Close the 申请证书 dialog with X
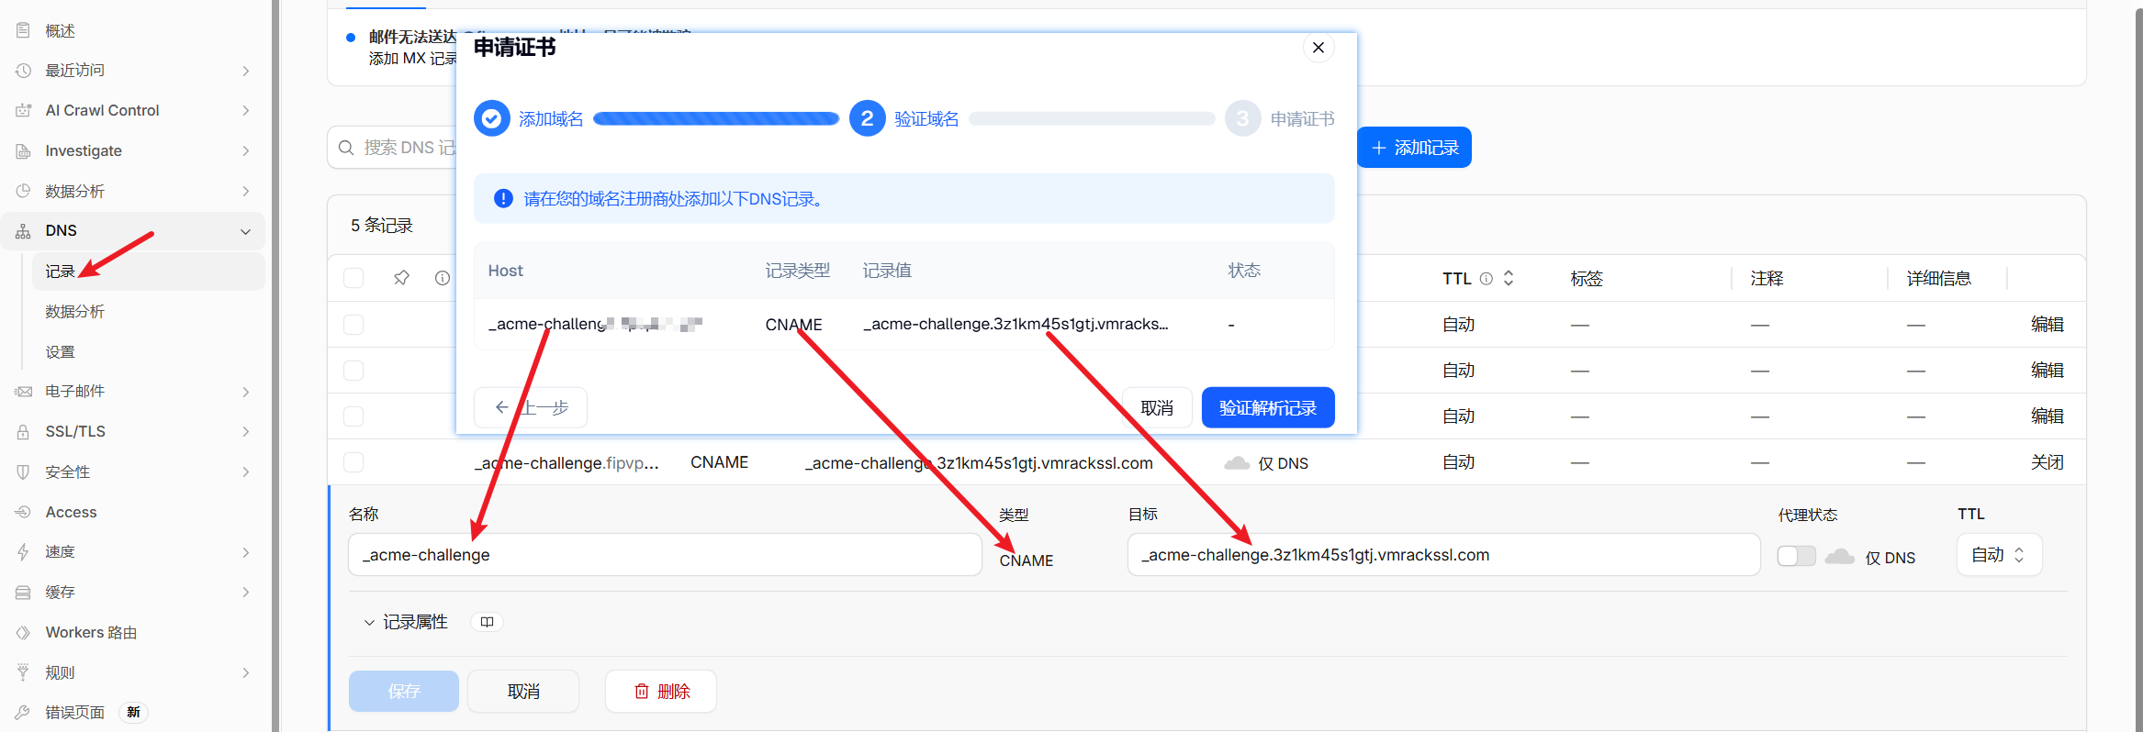Viewport: 2143px width, 732px height. point(1318,48)
